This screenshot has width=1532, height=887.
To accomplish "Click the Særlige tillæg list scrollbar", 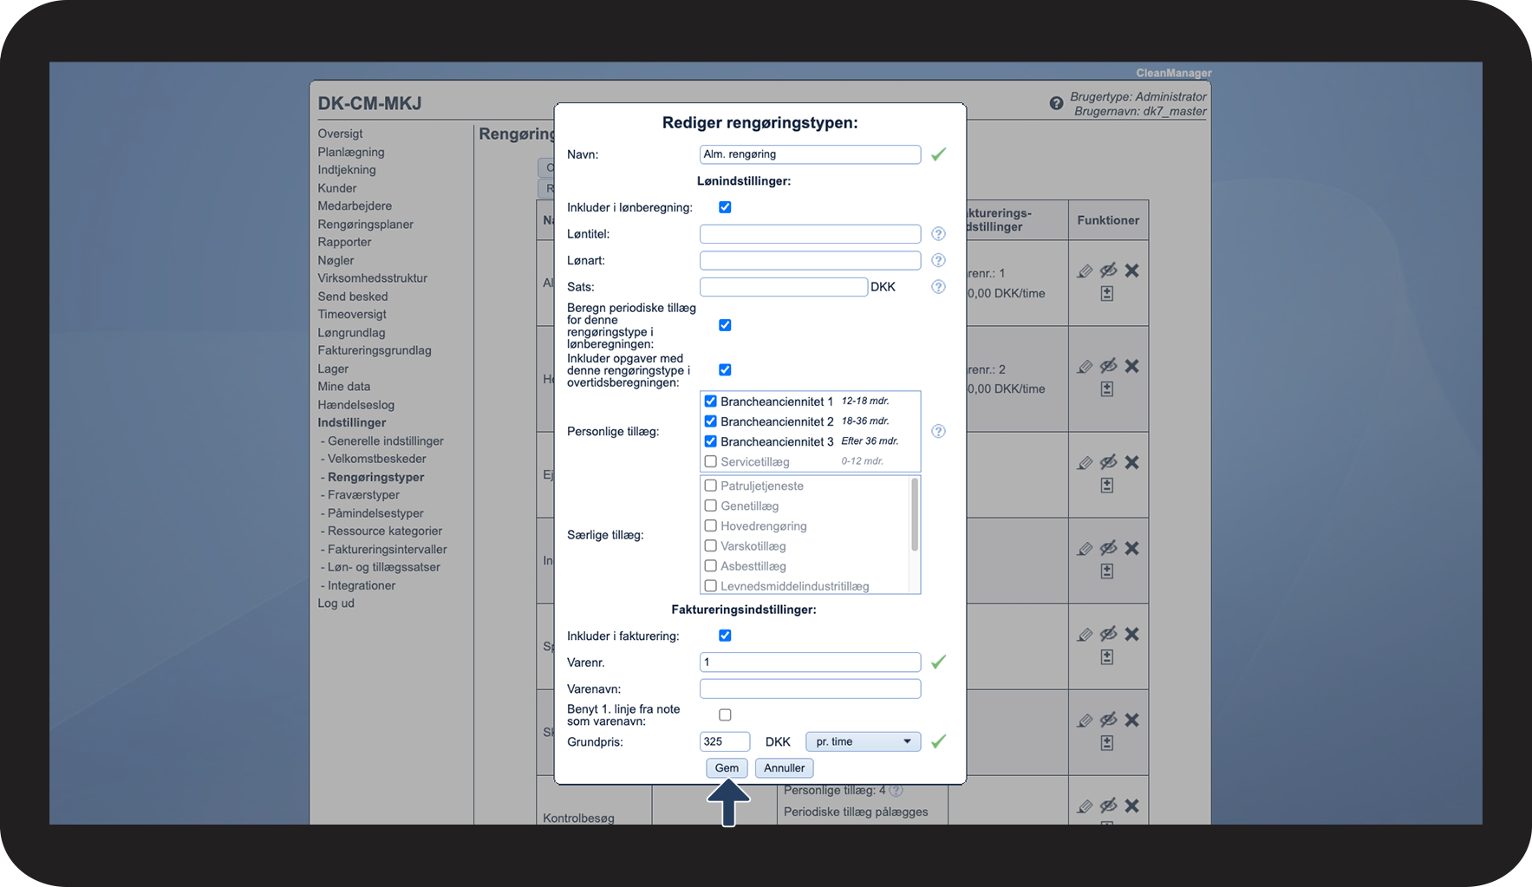I will coord(914,515).
